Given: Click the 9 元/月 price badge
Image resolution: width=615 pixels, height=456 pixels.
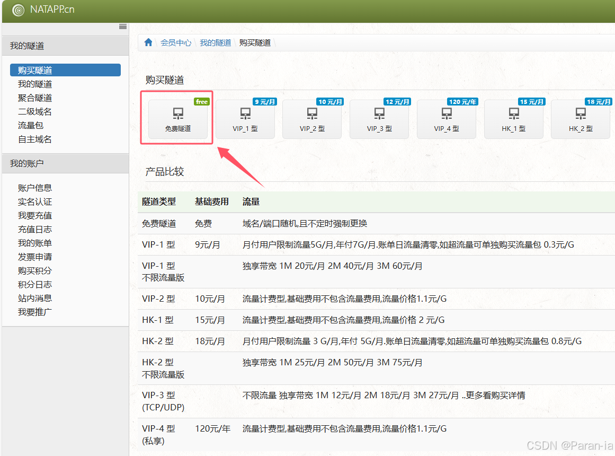Looking at the screenshot, I should 265,102.
